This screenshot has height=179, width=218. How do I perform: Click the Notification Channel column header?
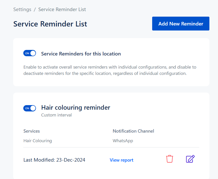tap(133, 131)
